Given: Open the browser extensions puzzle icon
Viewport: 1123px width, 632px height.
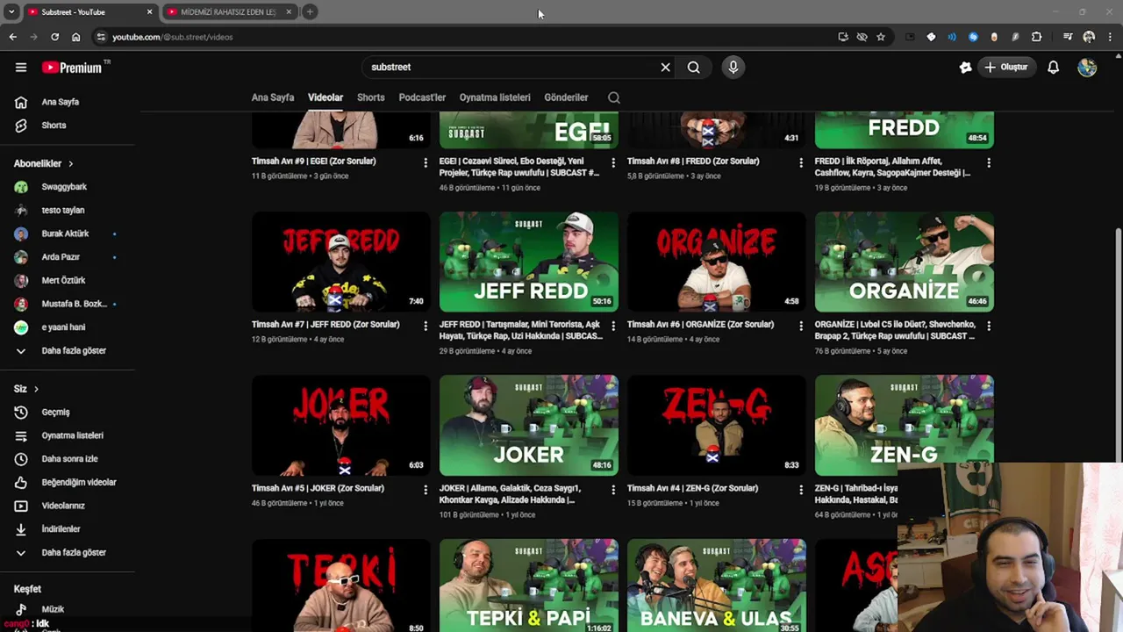Looking at the screenshot, I should (1036, 37).
